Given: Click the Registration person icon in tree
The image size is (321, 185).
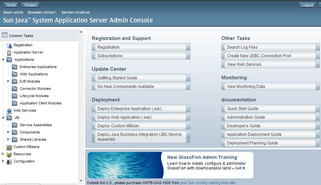Looking at the screenshot, I should (x=9, y=46).
